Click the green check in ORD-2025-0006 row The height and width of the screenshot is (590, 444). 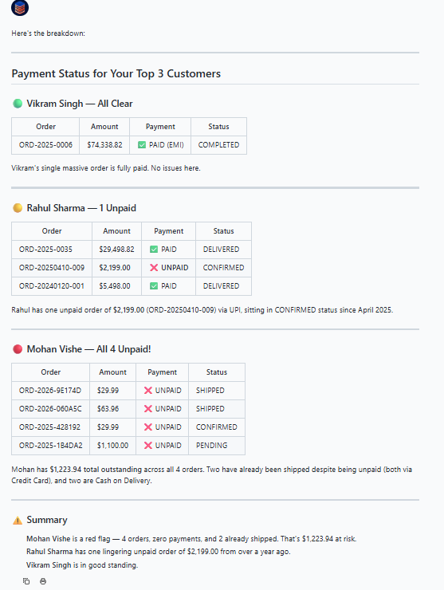142,145
